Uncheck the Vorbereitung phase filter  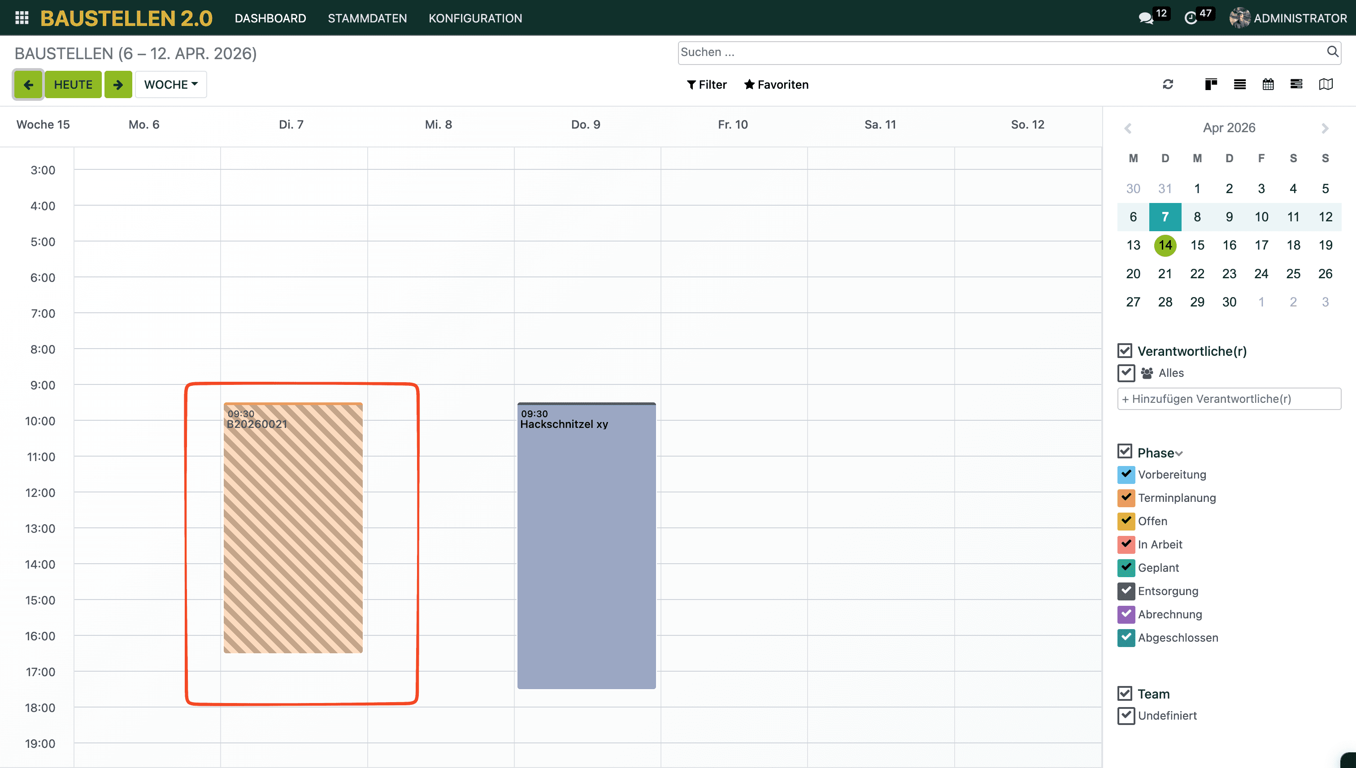pos(1126,474)
